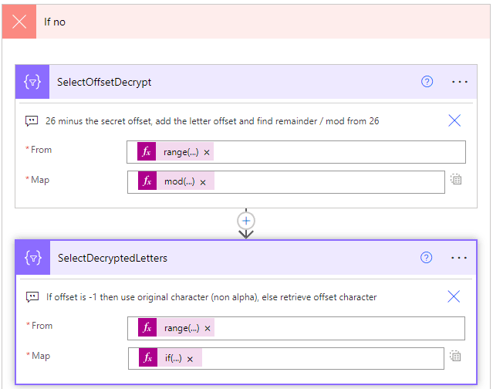Edit the mod expression in Map field
Screen dimensions: 493x389
[x=179, y=182]
